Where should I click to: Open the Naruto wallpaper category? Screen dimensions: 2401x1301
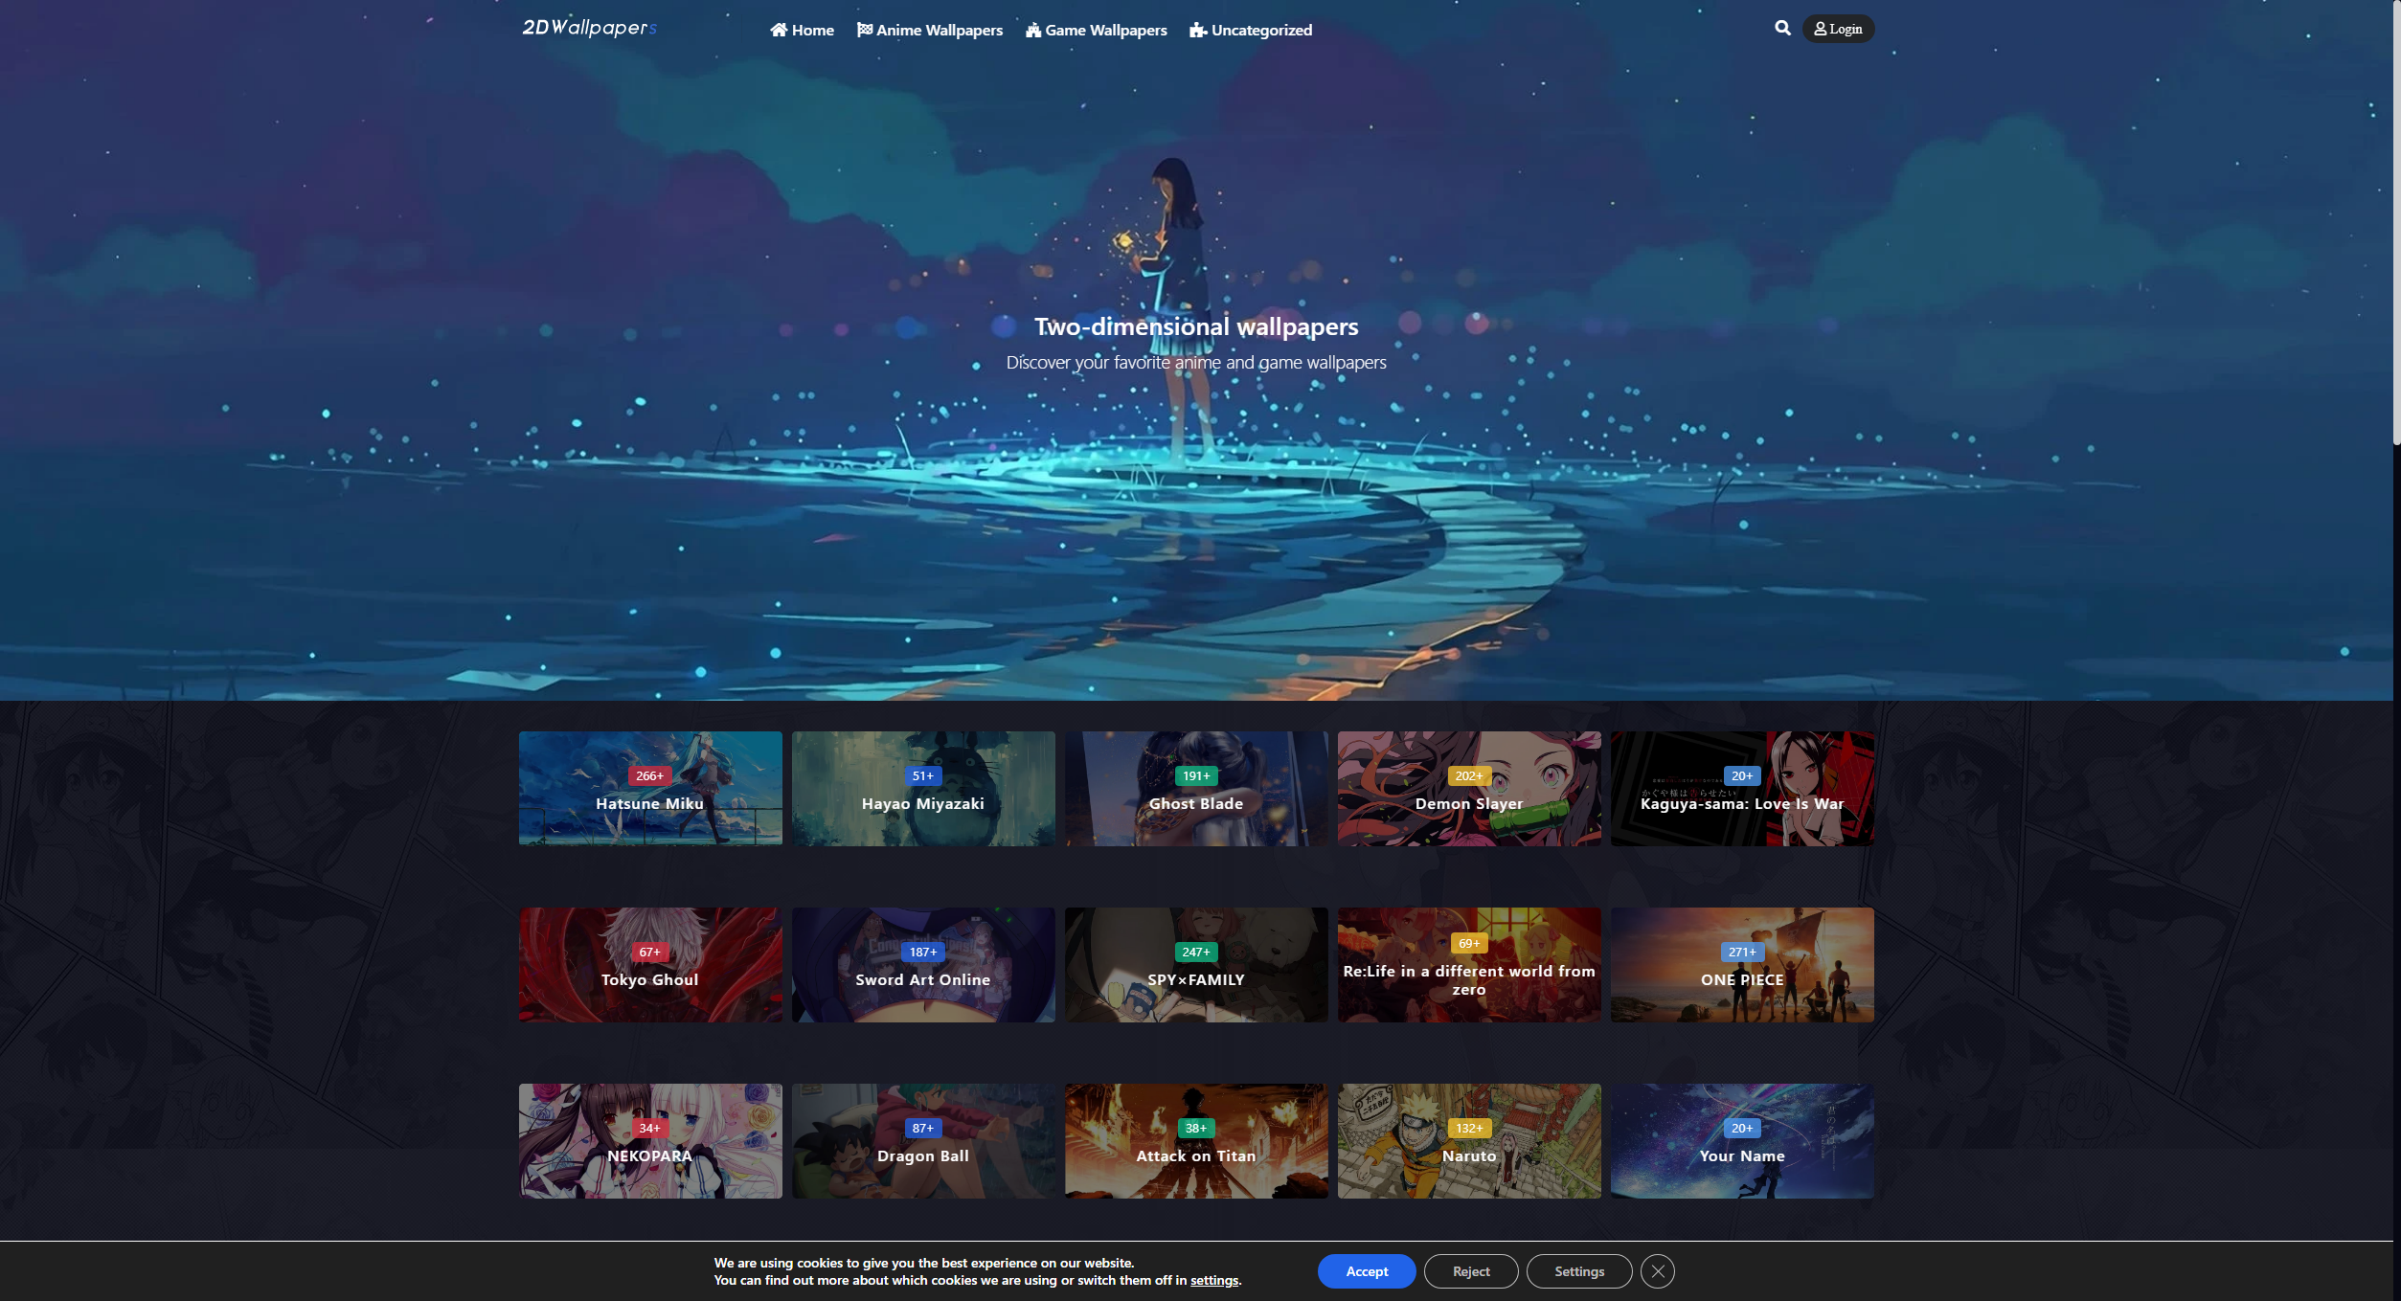(1468, 1141)
